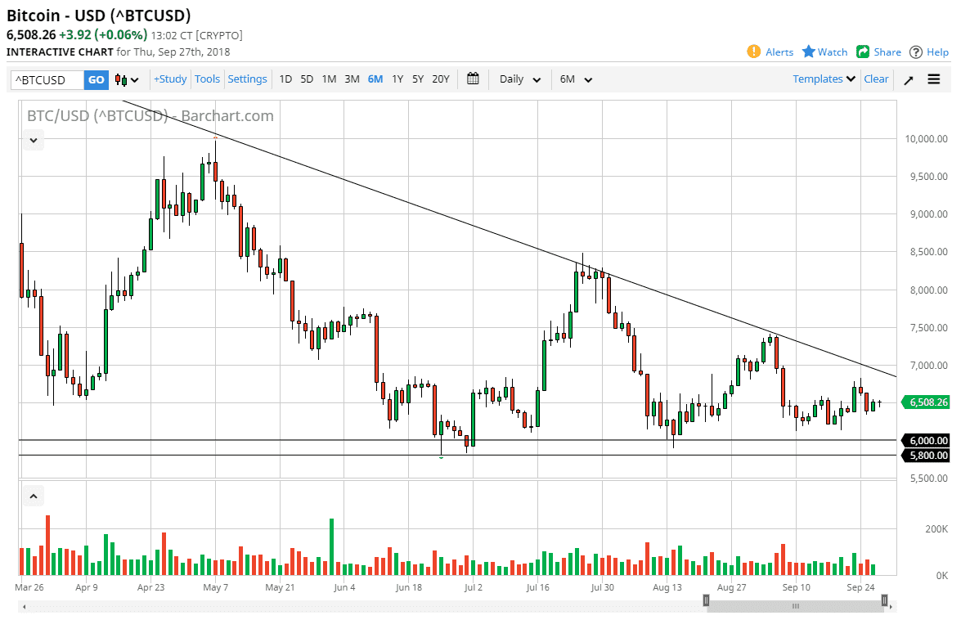The image size is (961, 620).
Task: Open the Tools menu
Action: (207, 79)
